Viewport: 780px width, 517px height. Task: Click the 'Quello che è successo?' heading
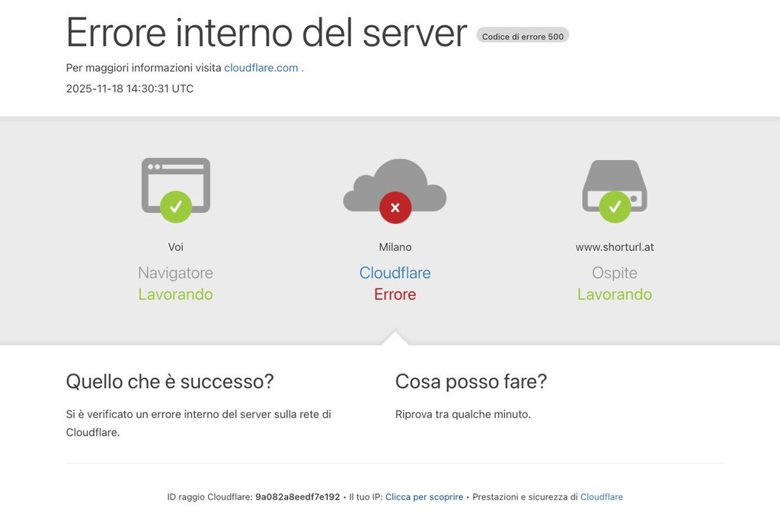[169, 381]
